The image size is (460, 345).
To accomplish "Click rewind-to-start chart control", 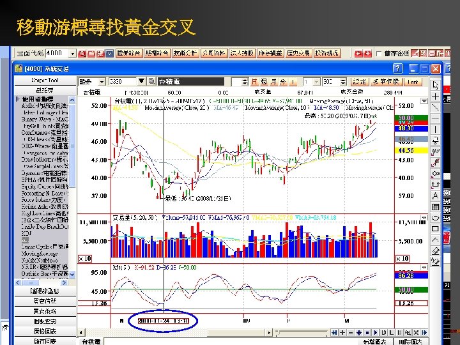I will pyautogui.click(x=334, y=333).
